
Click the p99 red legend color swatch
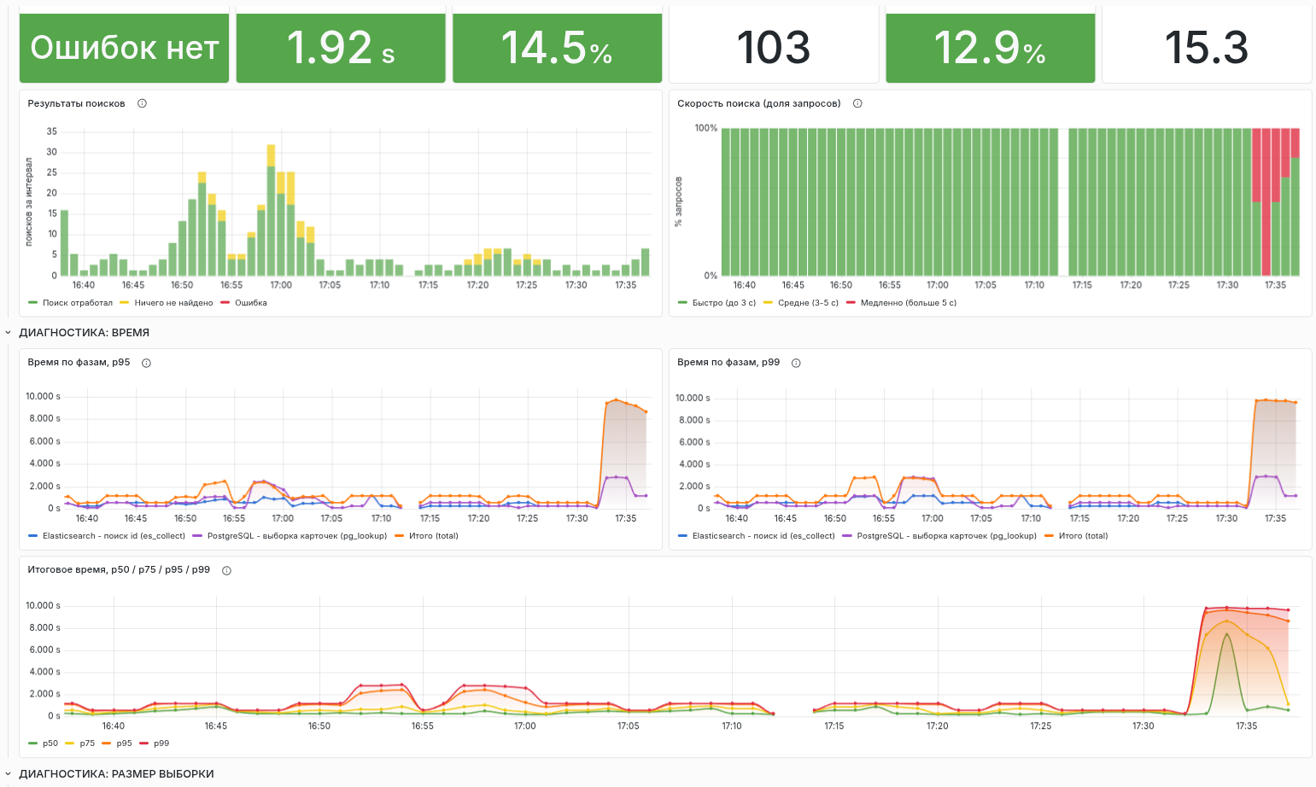[143, 743]
